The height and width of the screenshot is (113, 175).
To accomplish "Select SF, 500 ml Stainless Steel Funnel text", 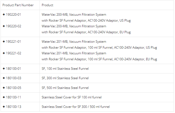I will [x=65, y=88].
